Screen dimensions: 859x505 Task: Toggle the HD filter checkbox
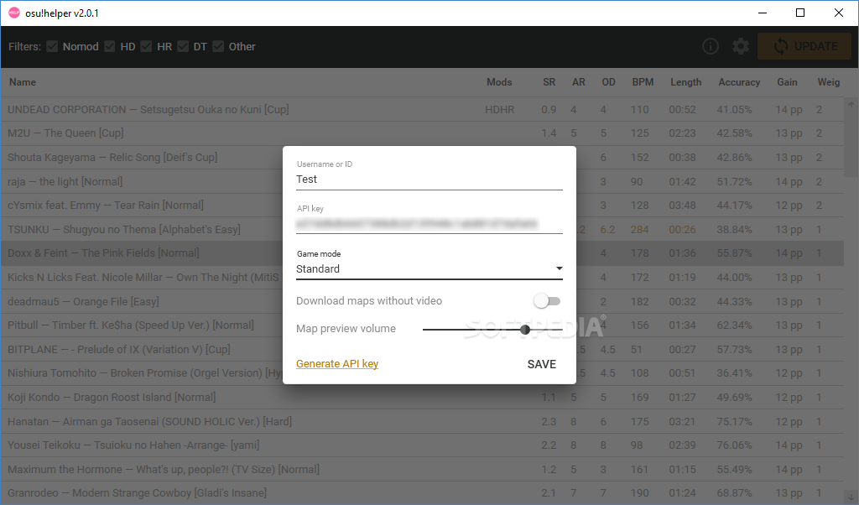click(x=110, y=46)
